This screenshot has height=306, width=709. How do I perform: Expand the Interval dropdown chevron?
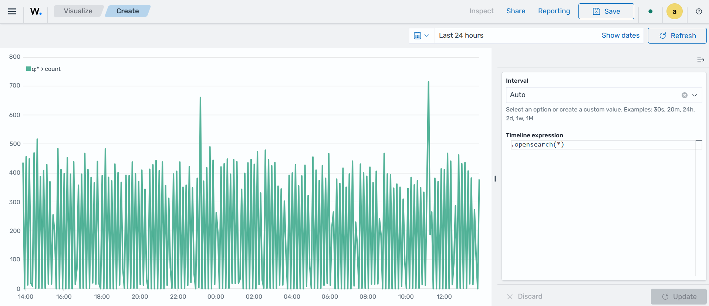tap(695, 95)
